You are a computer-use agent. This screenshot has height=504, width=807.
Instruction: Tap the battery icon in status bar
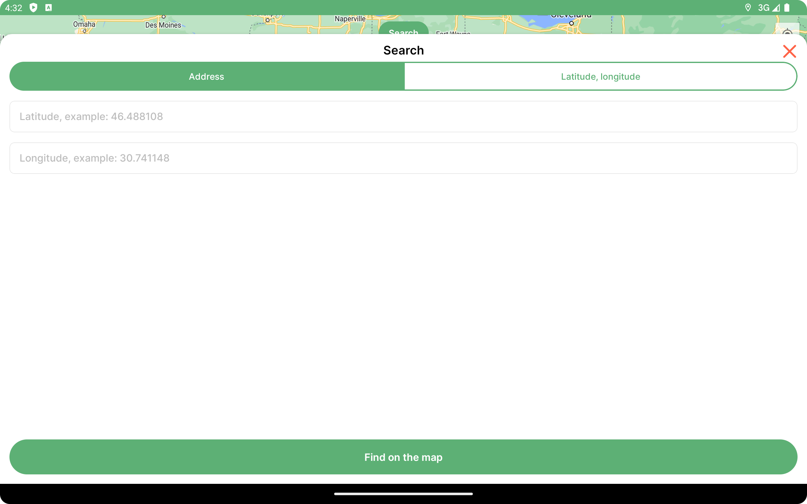point(787,8)
